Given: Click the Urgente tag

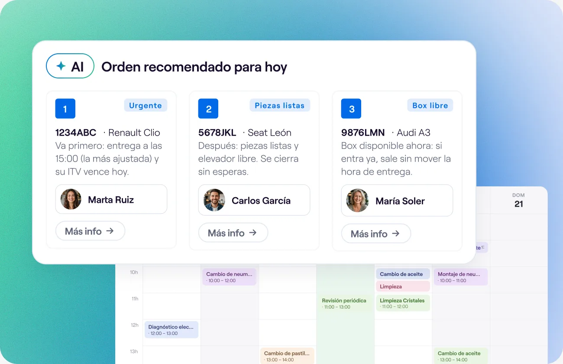Looking at the screenshot, I should (146, 105).
